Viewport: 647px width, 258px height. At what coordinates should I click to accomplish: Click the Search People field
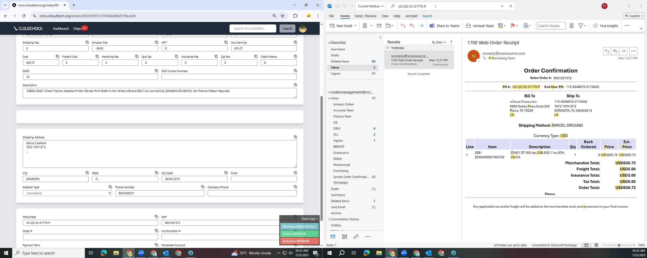(551, 26)
